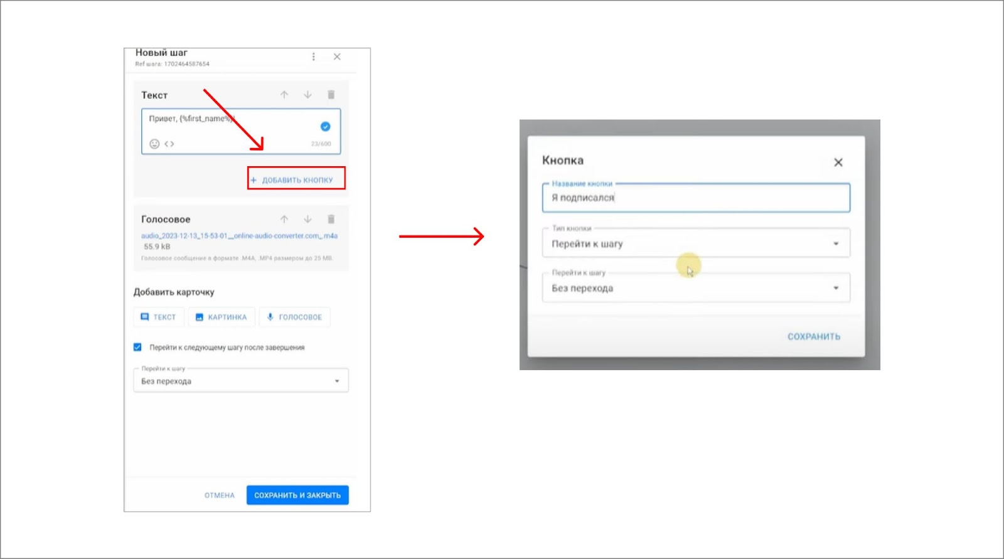1004x559 pixels.
Task: Uncheck 'Перейти к следующему шагу после завершения'
Action: coord(137,347)
